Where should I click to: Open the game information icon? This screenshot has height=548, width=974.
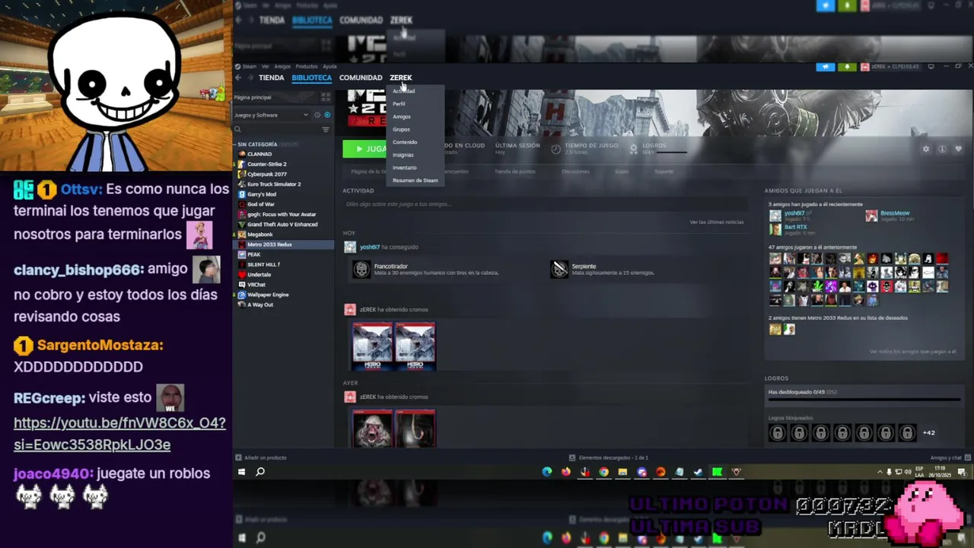(x=942, y=149)
